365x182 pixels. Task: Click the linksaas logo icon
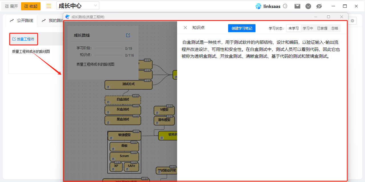[258, 6]
